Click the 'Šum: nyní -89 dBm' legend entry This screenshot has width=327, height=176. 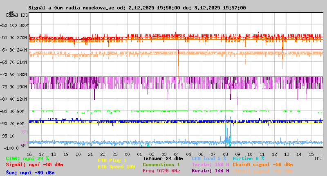pos(30,173)
